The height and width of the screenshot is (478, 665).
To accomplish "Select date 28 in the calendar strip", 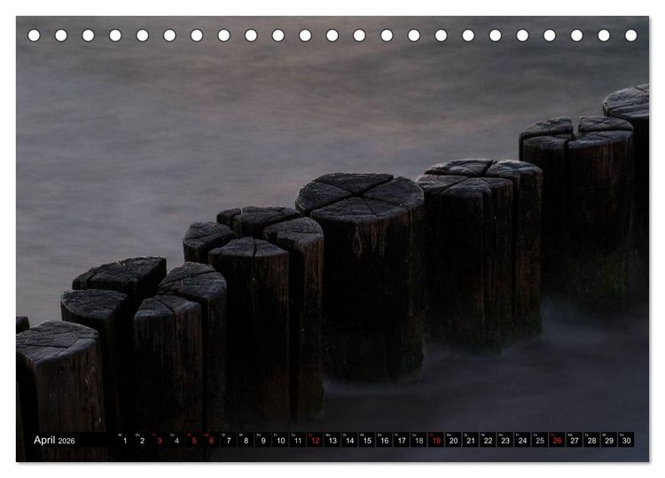I will click(592, 439).
